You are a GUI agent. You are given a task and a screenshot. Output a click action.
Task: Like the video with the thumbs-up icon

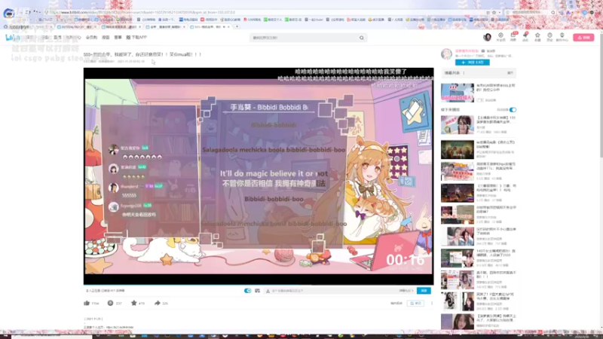tap(87, 303)
